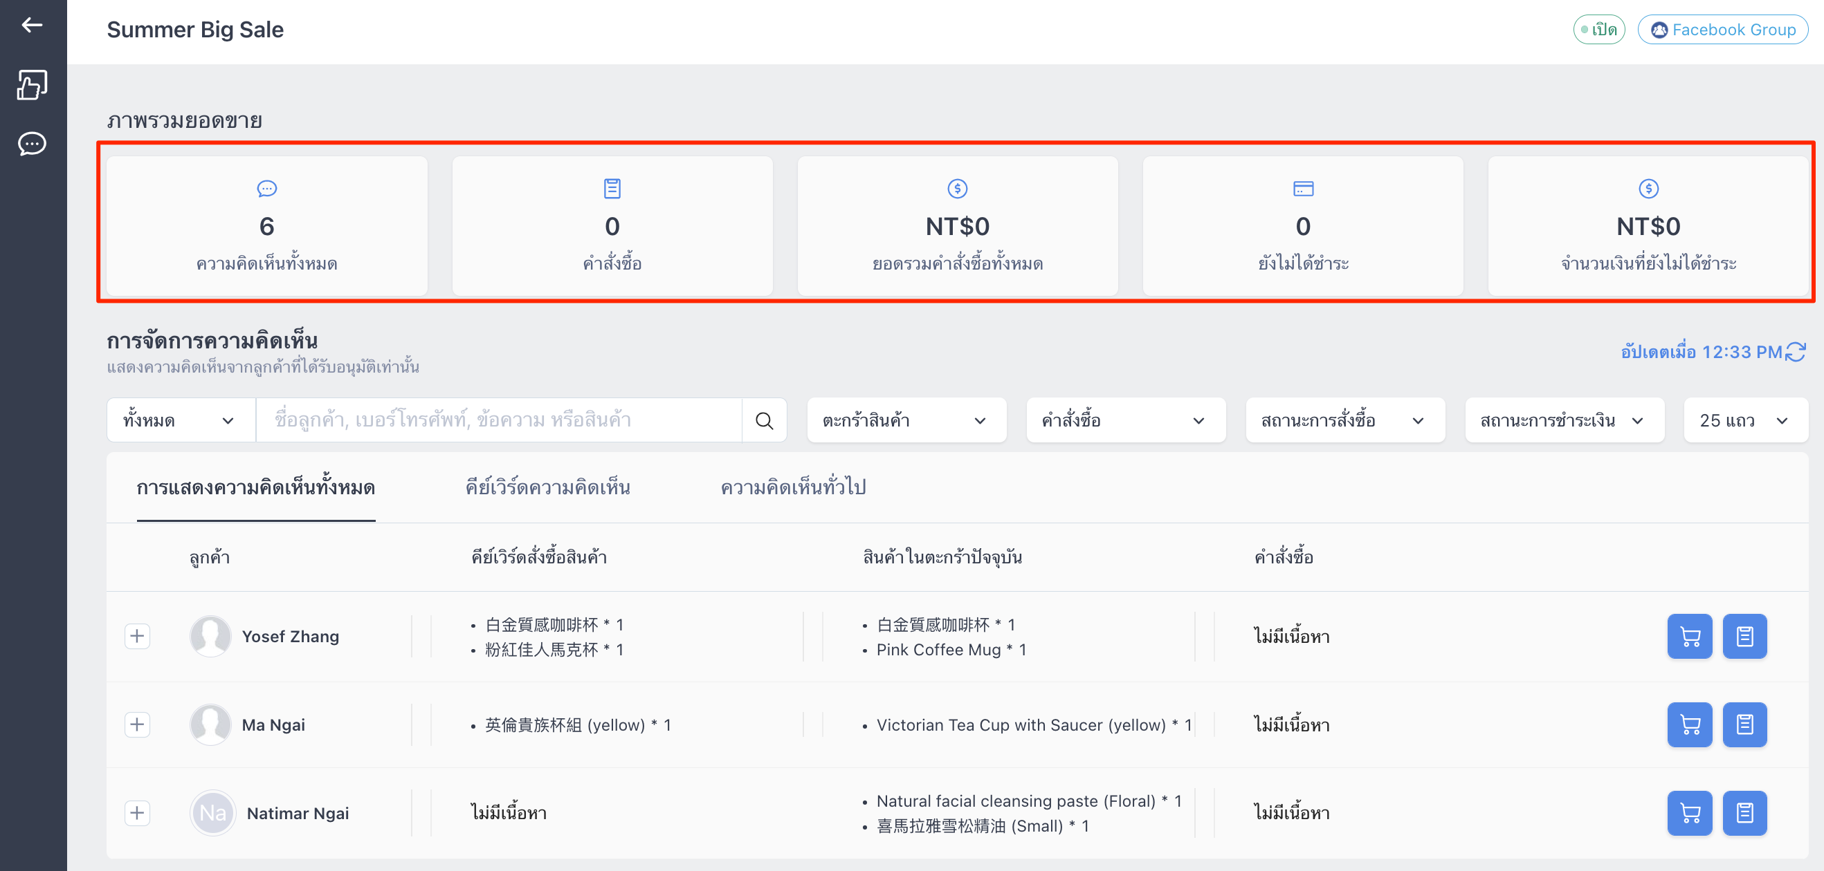Open the คำสั่งซื้อ filter dropdown
Image resolution: width=1824 pixels, height=871 pixels.
pyautogui.click(x=1126, y=421)
